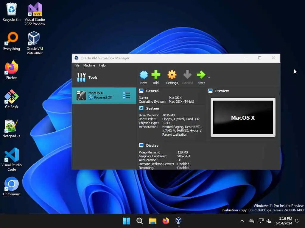Click the Preview section header
Image resolution: width=305 pixels, height=228 pixels.
click(x=222, y=91)
